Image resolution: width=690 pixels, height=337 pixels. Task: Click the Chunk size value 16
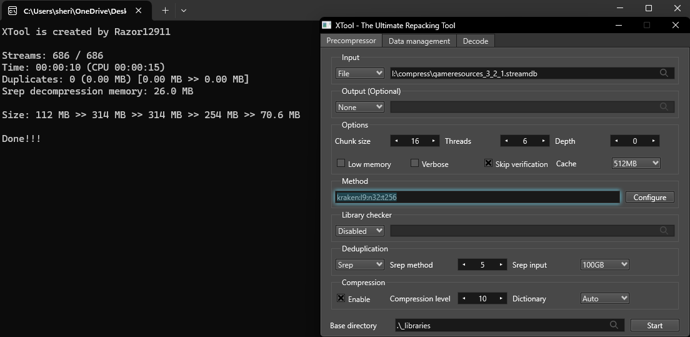(x=415, y=141)
